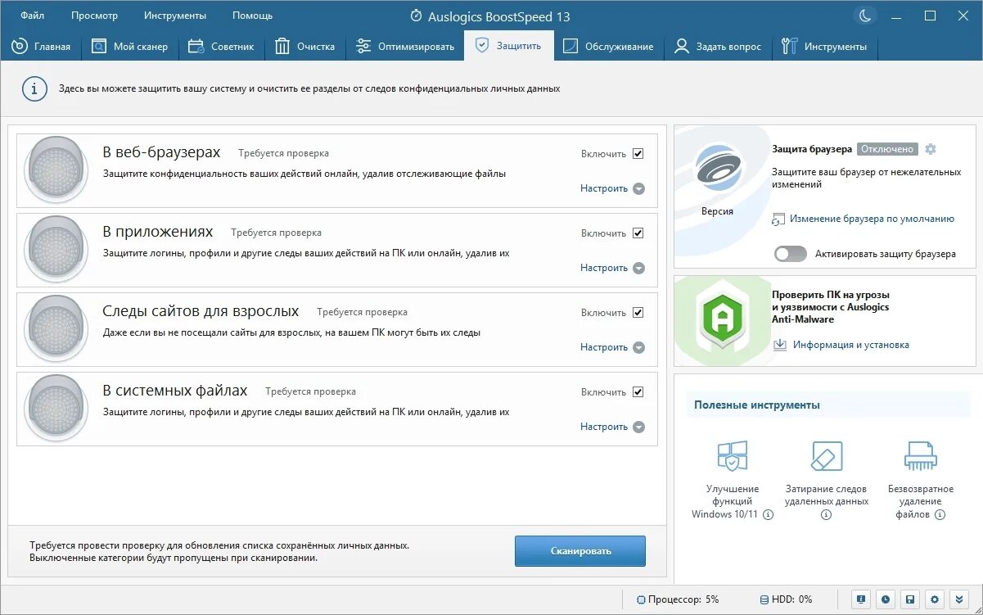Expand Настроить arrow for В системных файлах
This screenshot has height=615, width=983.
(638, 427)
